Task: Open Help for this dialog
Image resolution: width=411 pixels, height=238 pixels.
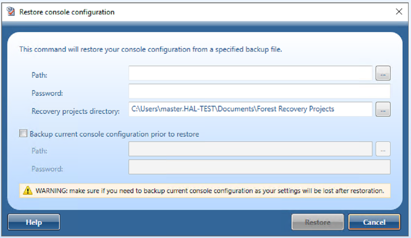Action: point(34,222)
